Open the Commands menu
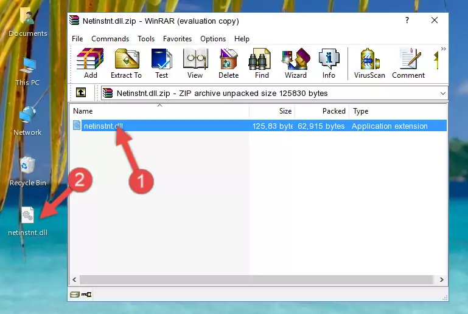Screen dimensions: 468x314 click(110, 39)
